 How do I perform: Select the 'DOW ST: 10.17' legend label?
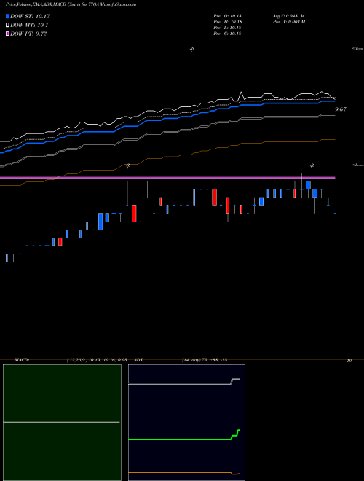point(30,16)
